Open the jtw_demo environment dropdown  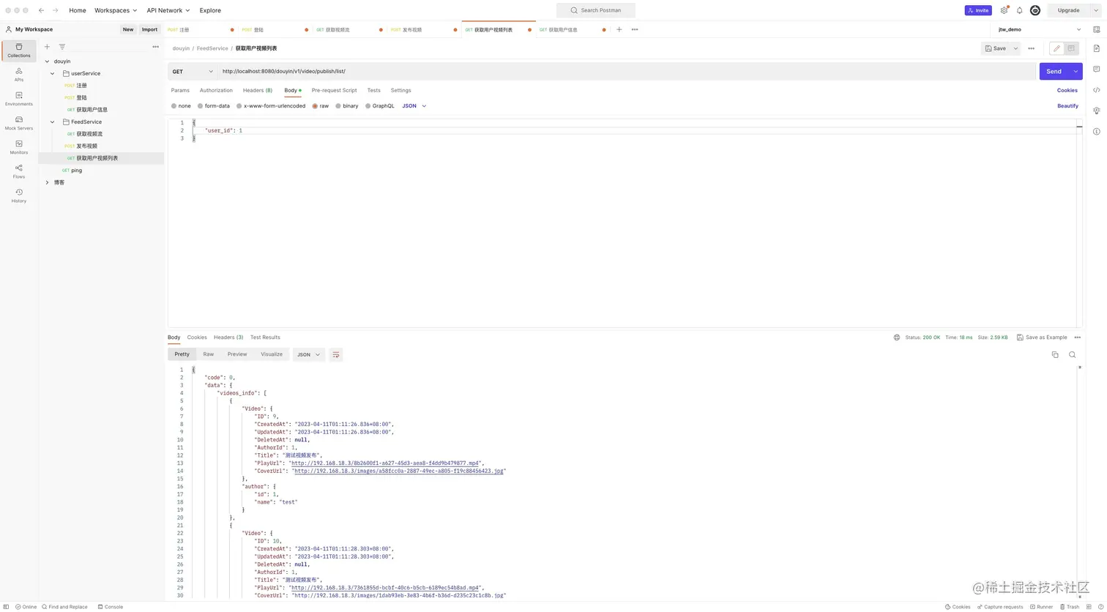1039,29
